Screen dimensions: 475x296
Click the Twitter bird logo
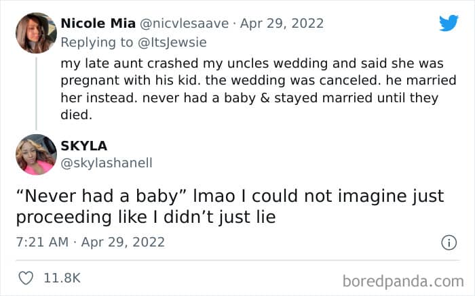[449, 24]
